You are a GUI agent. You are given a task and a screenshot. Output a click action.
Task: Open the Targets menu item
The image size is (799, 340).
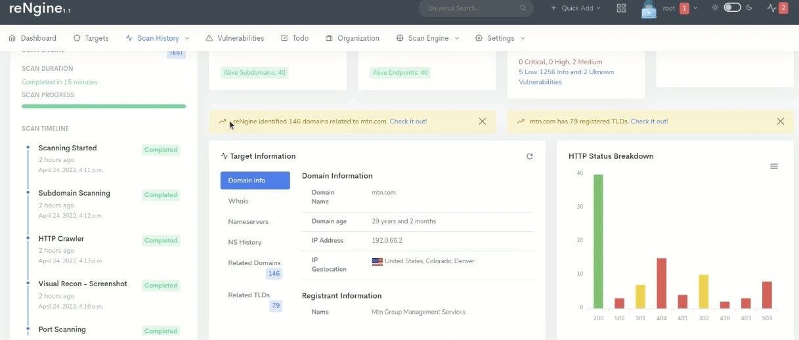[x=91, y=38]
